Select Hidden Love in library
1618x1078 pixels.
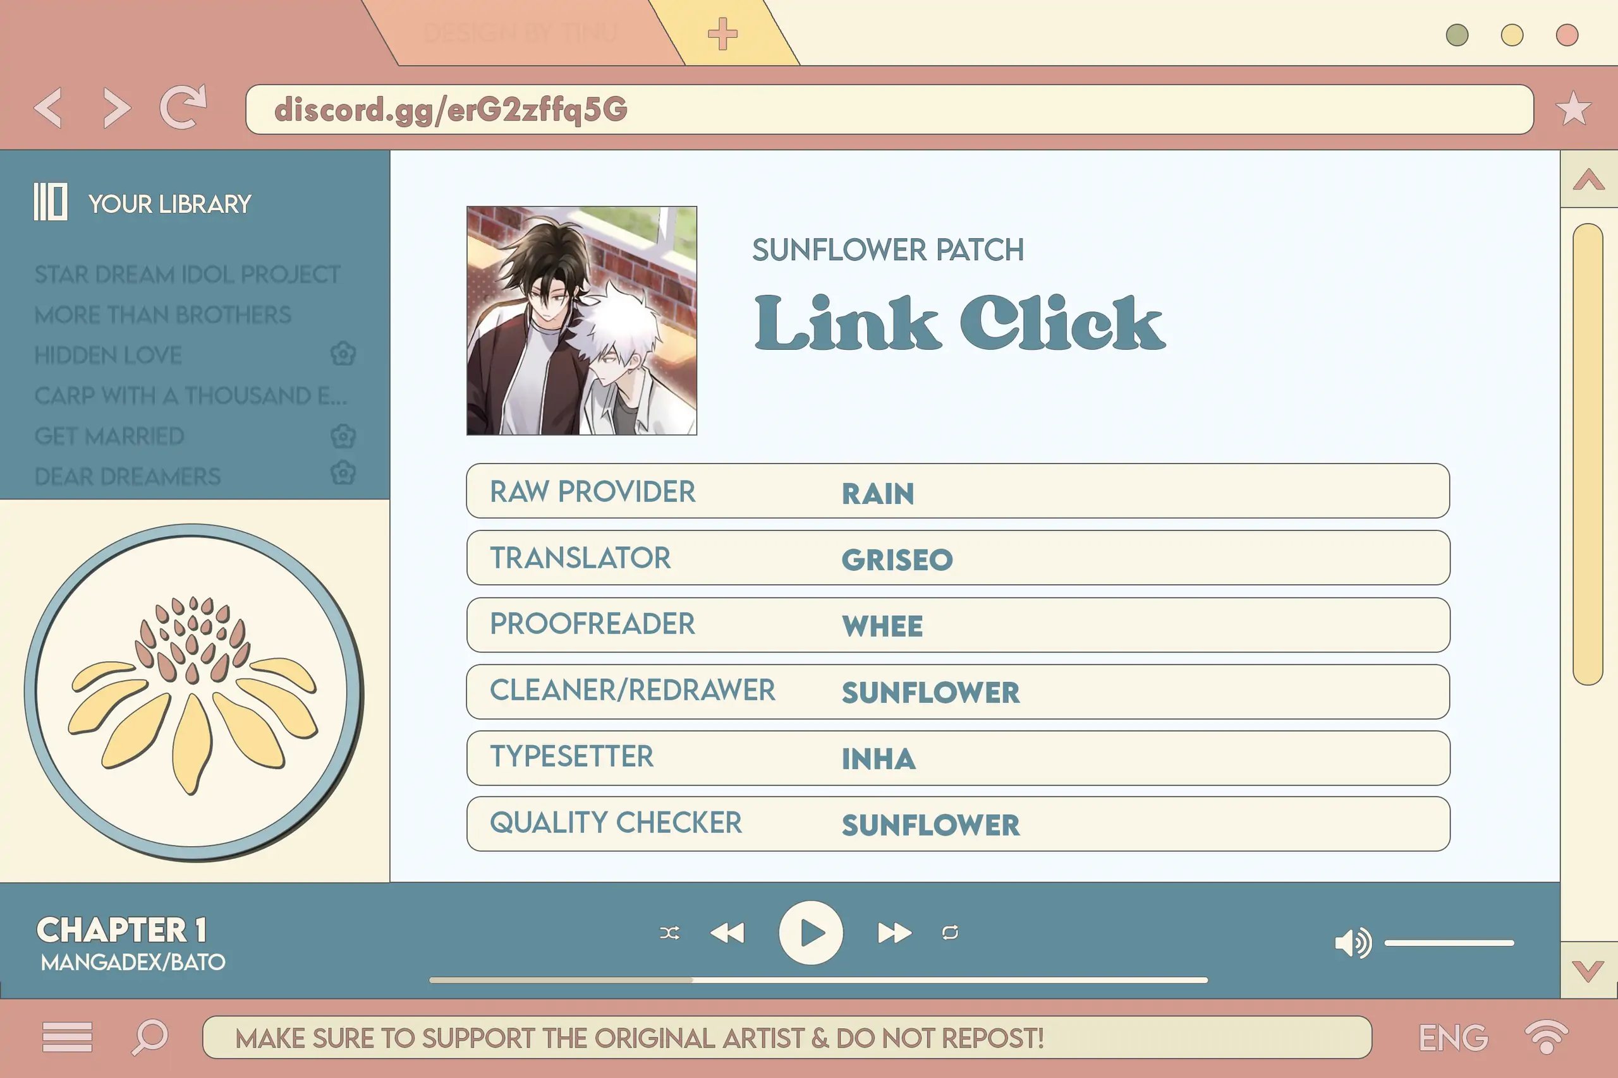(x=109, y=356)
